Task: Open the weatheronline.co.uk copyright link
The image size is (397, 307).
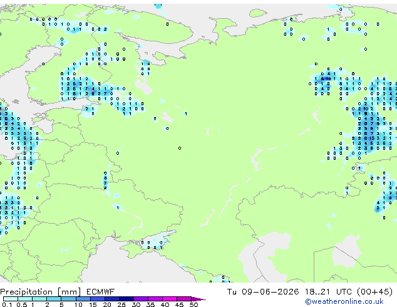Action: pyautogui.click(x=344, y=301)
